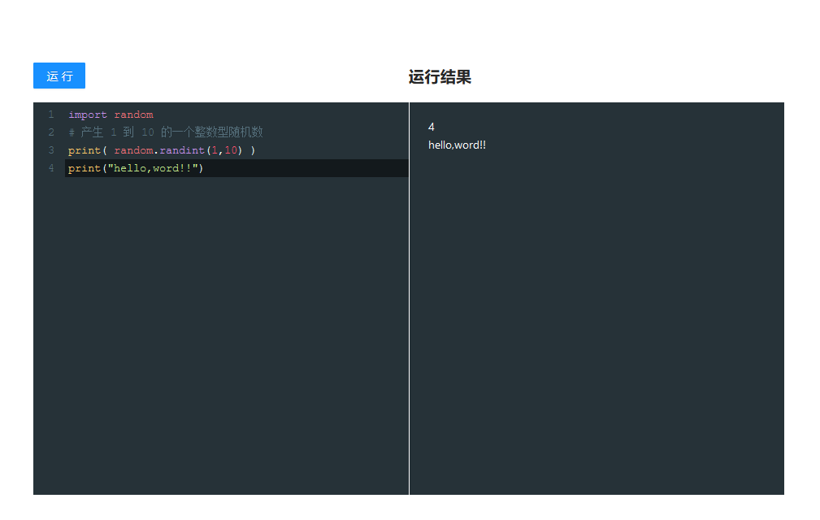Click the hello,word!! output text
The height and width of the screenshot is (520, 820).
click(457, 145)
